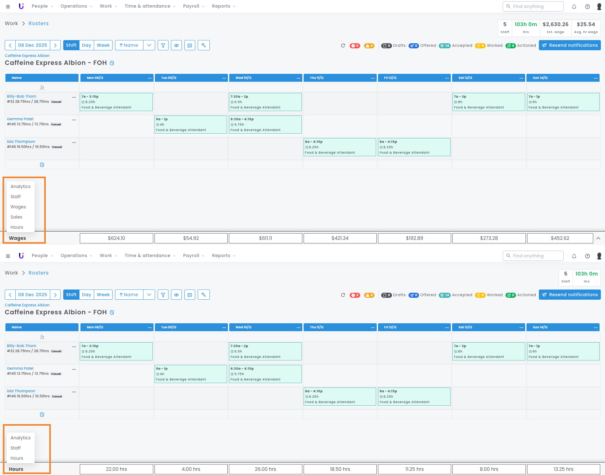Viewport: 605px width, 475px height.
Task: Click the Find anything search field in the upper header
Action: click(x=533, y=6)
